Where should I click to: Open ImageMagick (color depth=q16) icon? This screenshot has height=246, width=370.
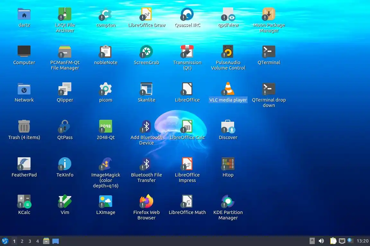click(x=105, y=164)
